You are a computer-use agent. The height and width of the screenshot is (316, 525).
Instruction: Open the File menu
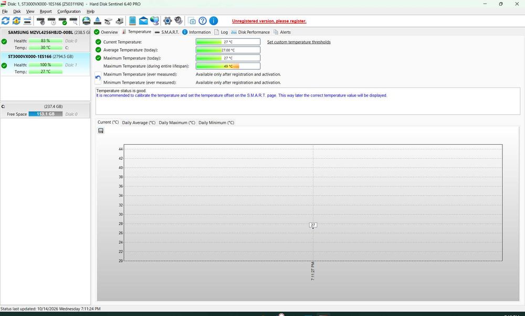pos(5,12)
